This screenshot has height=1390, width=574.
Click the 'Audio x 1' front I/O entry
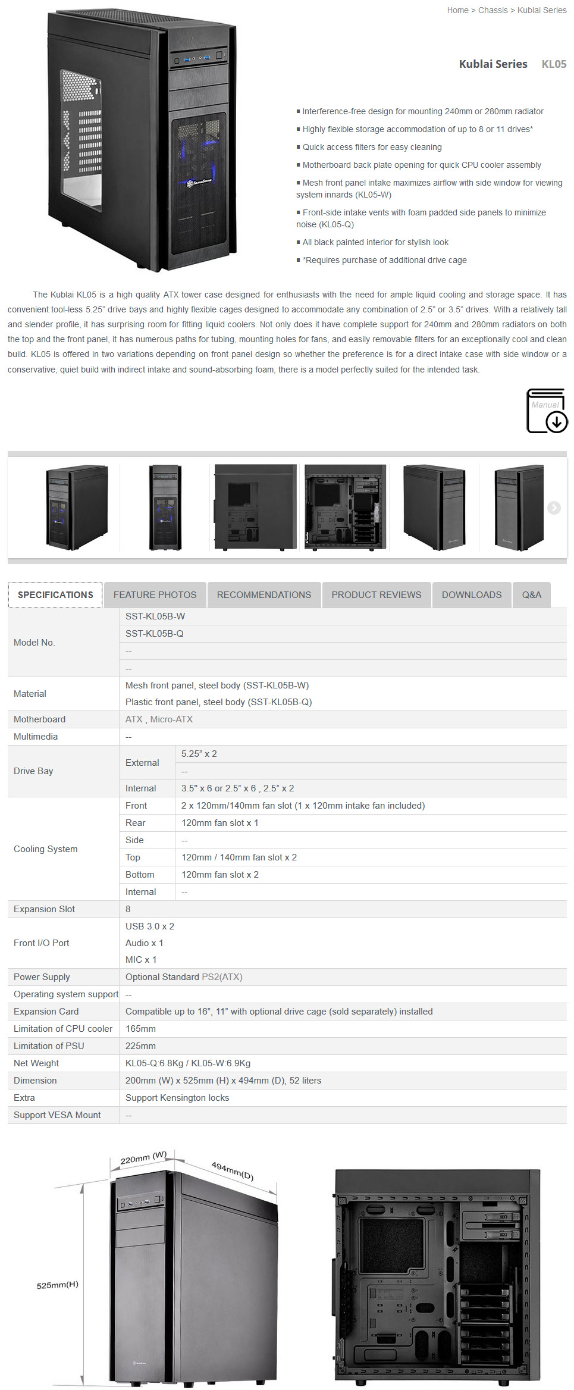pyautogui.click(x=145, y=943)
